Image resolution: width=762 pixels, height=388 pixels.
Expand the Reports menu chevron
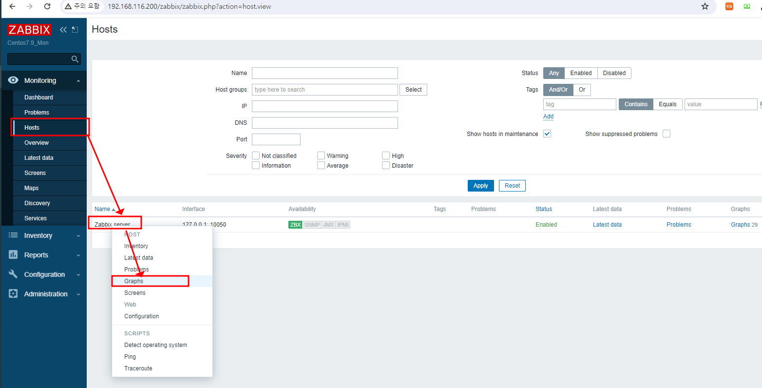coord(78,255)
